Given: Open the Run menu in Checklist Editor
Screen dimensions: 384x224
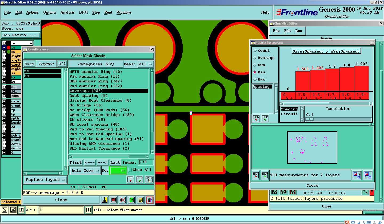Looking at the screenshot, I should click(298, 31).
